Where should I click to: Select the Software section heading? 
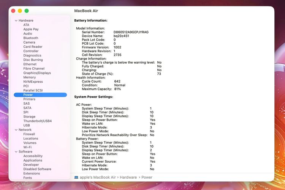(25, 152)
